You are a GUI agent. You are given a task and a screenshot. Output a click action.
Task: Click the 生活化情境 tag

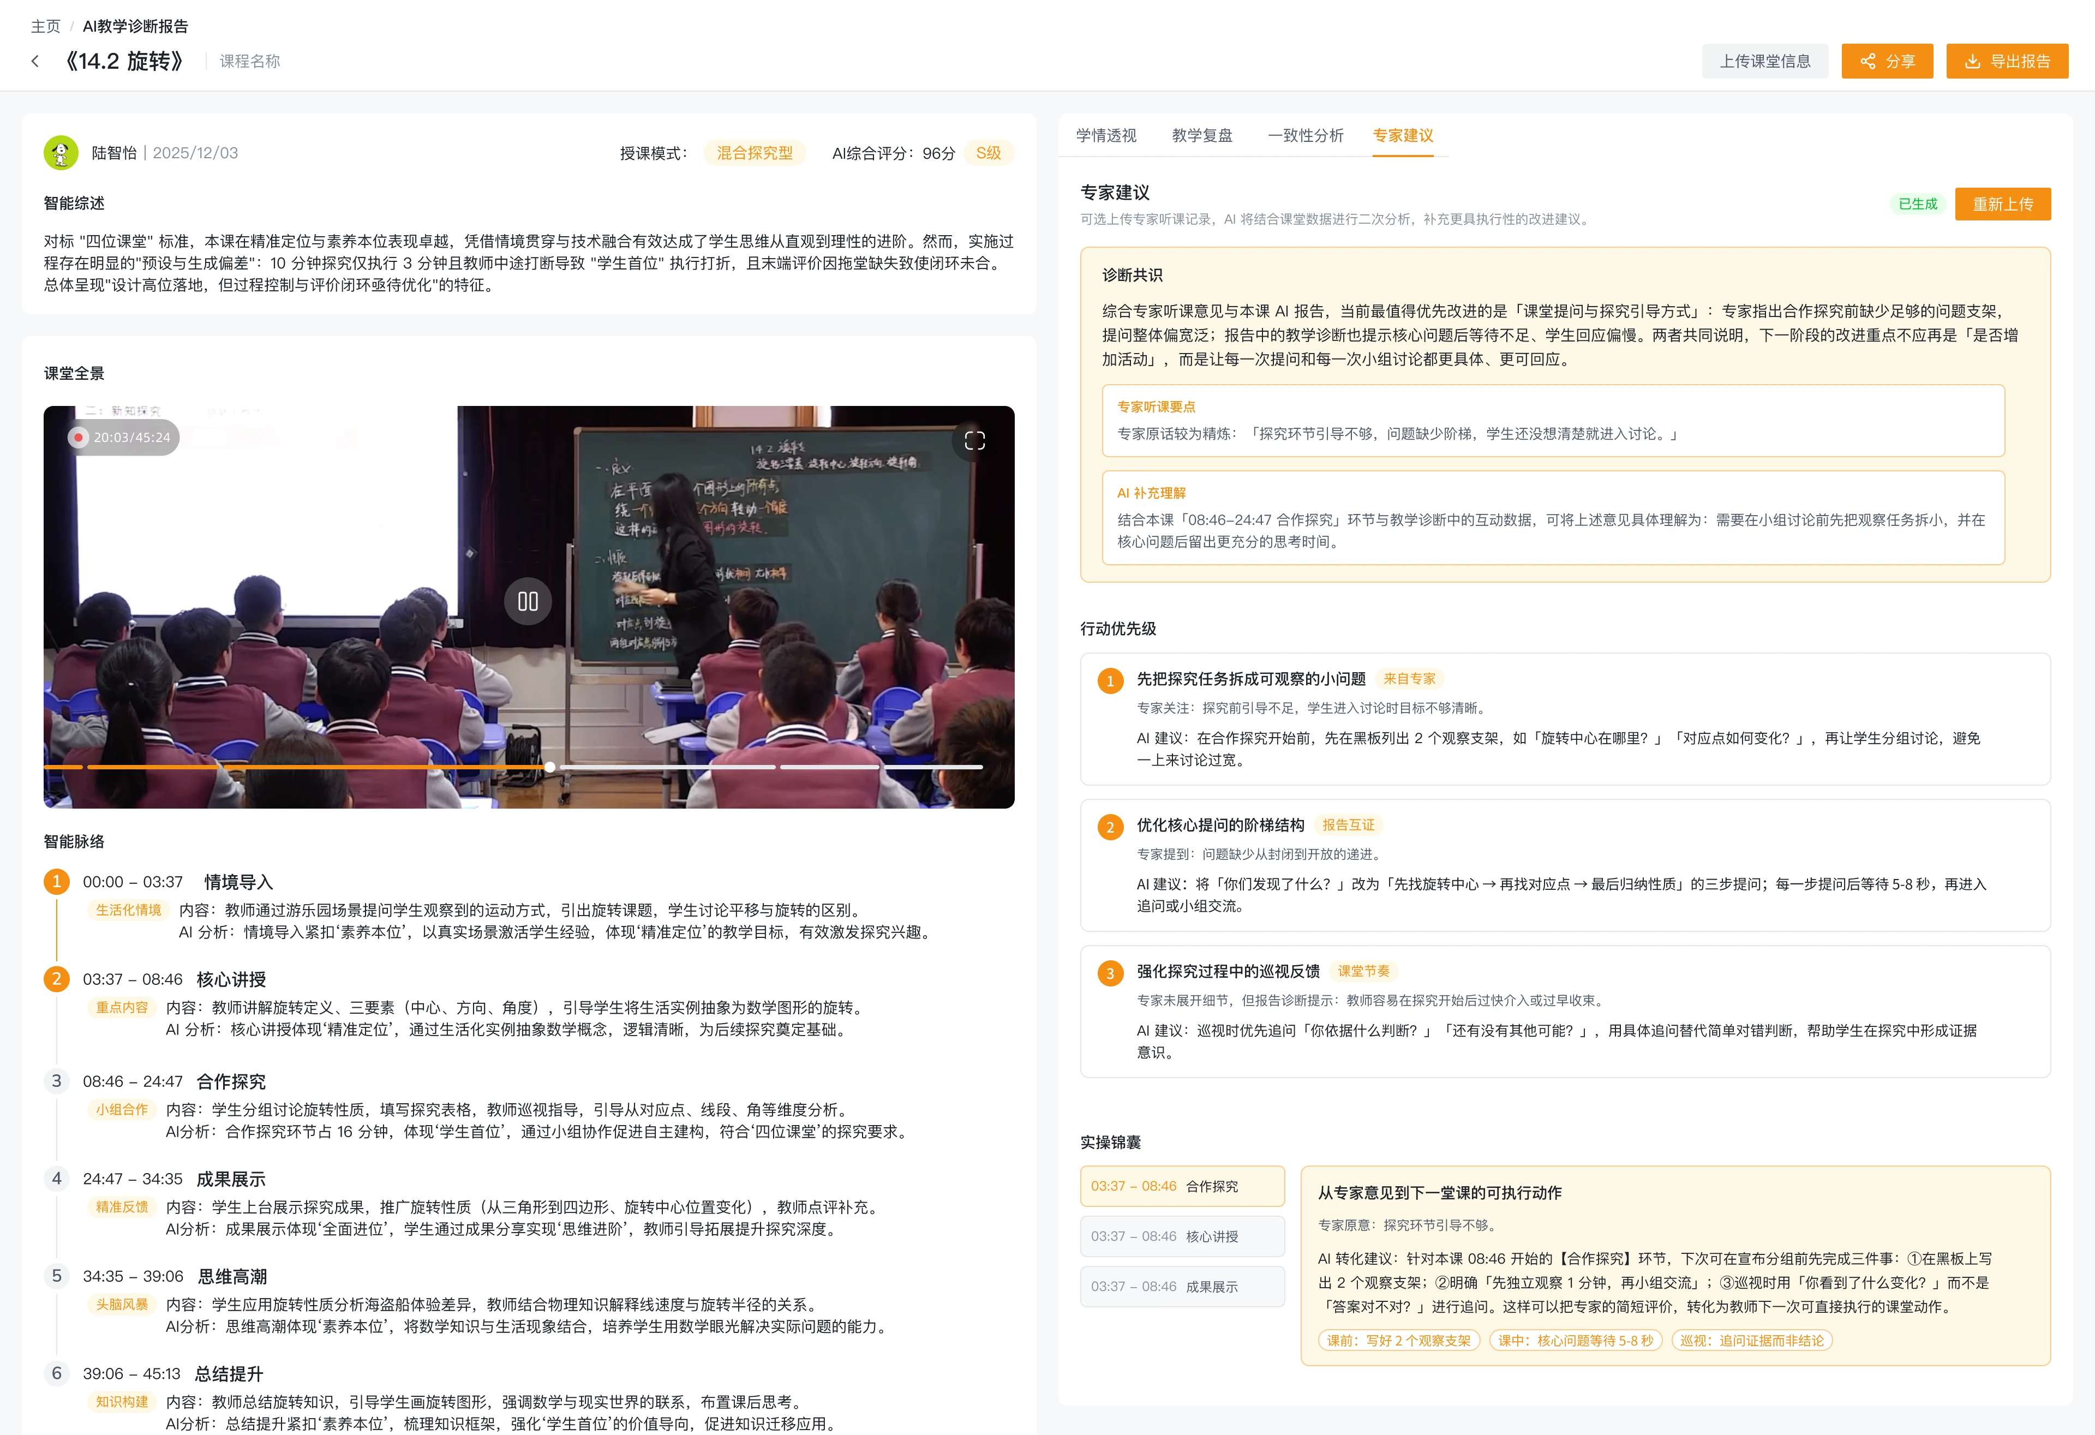[128, 910]
